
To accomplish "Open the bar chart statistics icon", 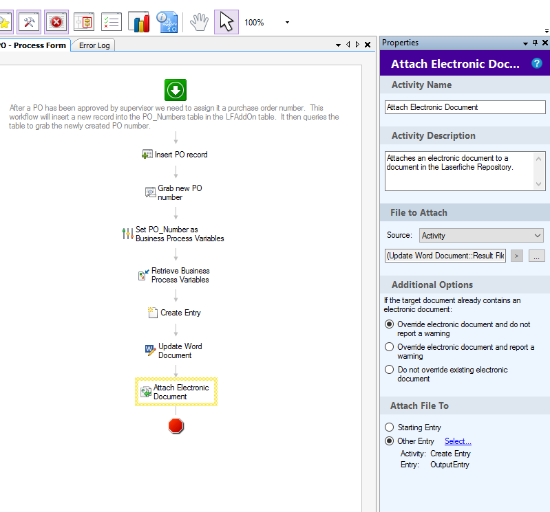I will (139, 23).
